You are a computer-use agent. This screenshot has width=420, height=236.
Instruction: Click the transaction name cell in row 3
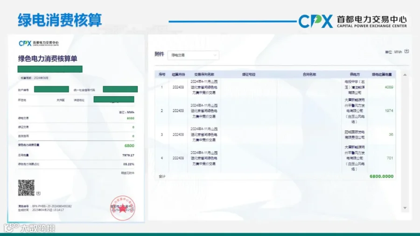tap(204, 135)
